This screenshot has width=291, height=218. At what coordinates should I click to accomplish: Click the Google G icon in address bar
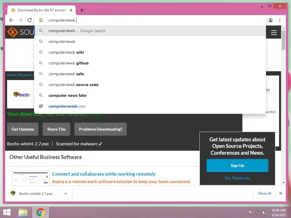[x=41, y=20]
